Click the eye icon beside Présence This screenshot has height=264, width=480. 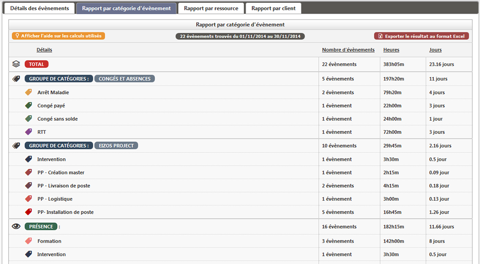pyautogui.click(x=16, y=227)
